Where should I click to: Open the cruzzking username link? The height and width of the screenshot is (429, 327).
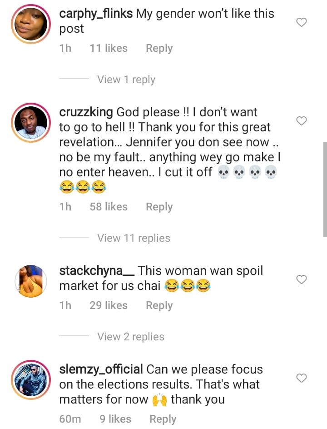pos(86,112)
